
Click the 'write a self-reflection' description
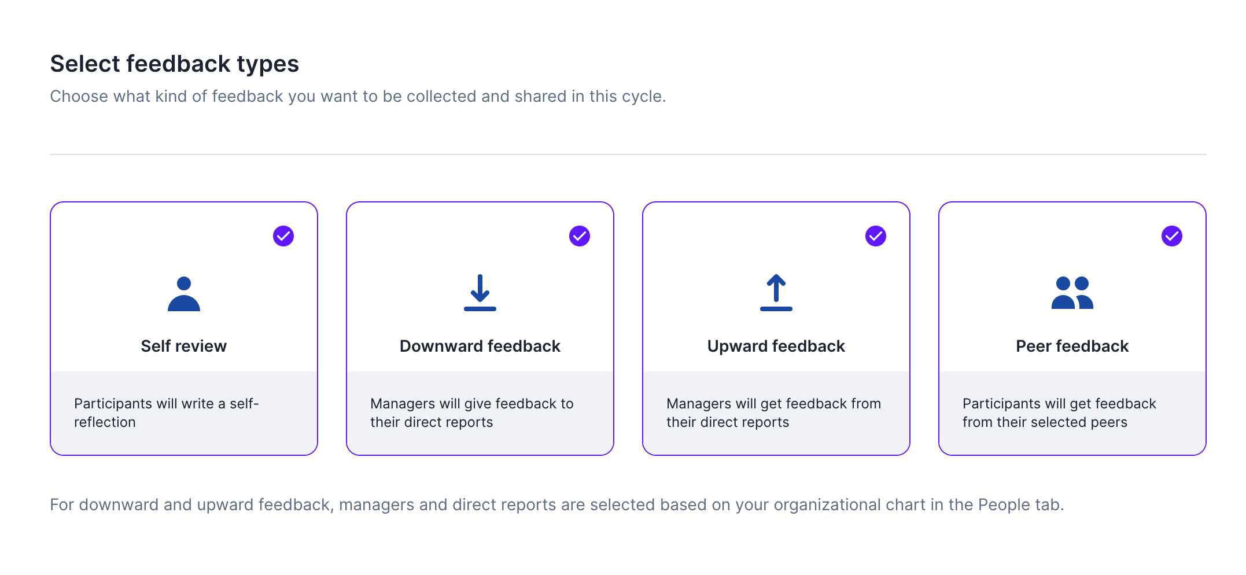(x=166, y=412)
